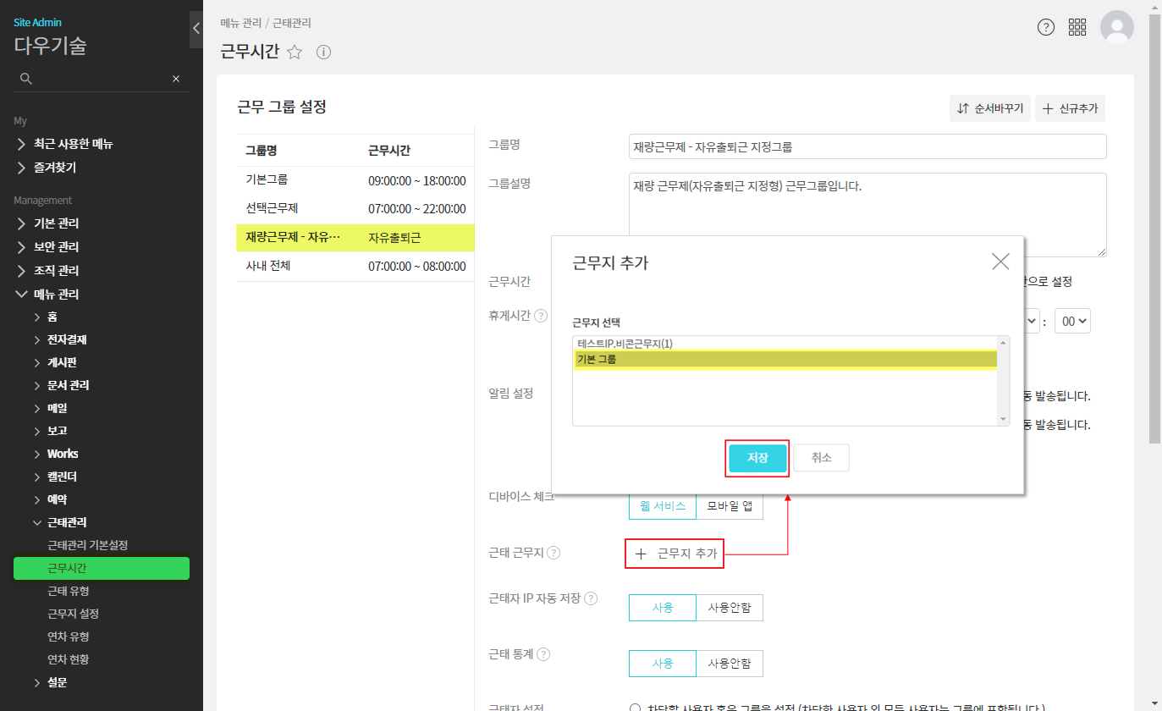Select 모바일 앱 for 디바이스 체크
Image resolution: width=1162 pixels, height=711 pixels.
pos(729,506)
